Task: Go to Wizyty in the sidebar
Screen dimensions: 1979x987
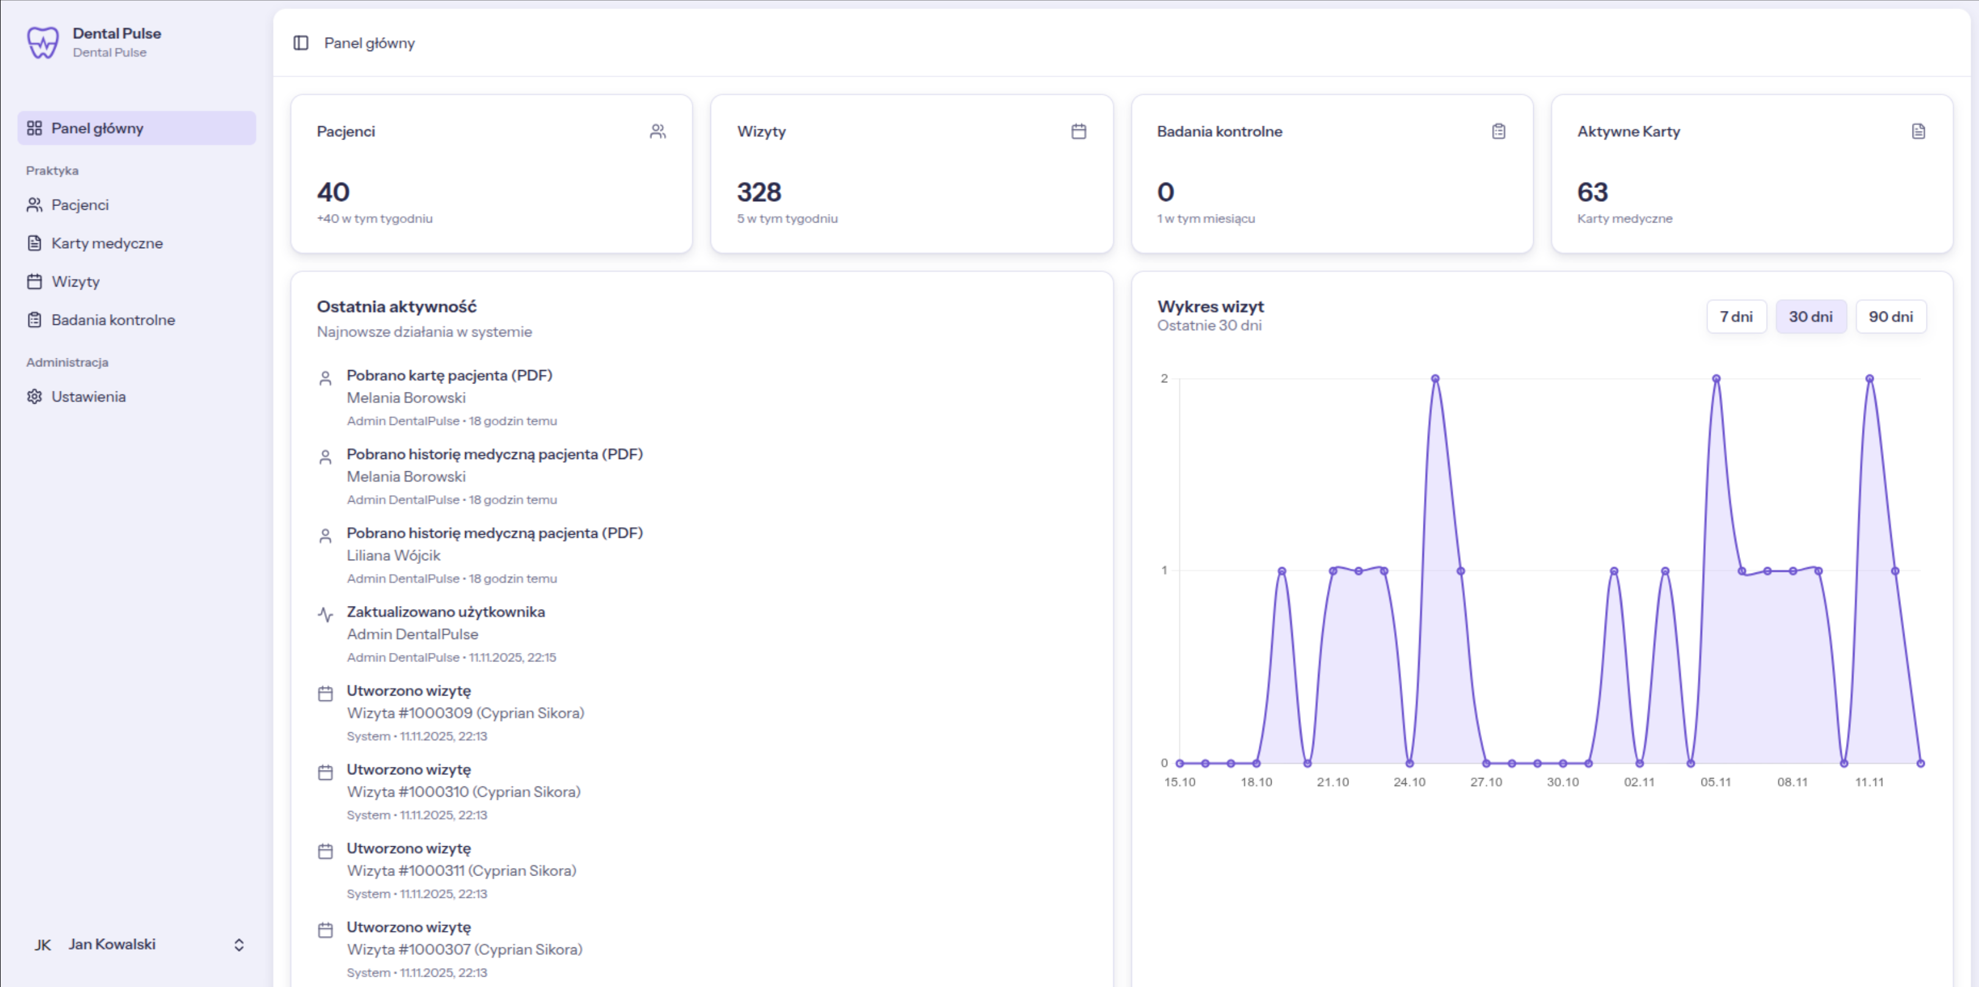Action: [75, 282]
